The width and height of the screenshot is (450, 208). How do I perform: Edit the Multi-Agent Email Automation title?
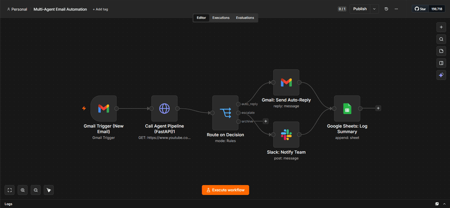tap(60, 9)
